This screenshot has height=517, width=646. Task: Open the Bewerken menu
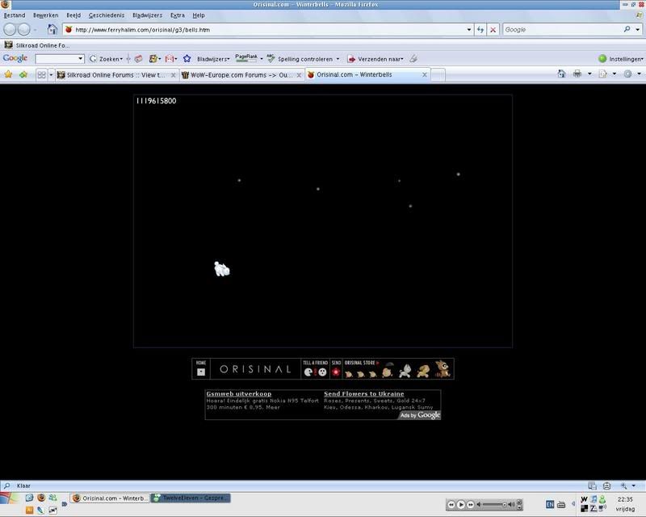[46, 15]
